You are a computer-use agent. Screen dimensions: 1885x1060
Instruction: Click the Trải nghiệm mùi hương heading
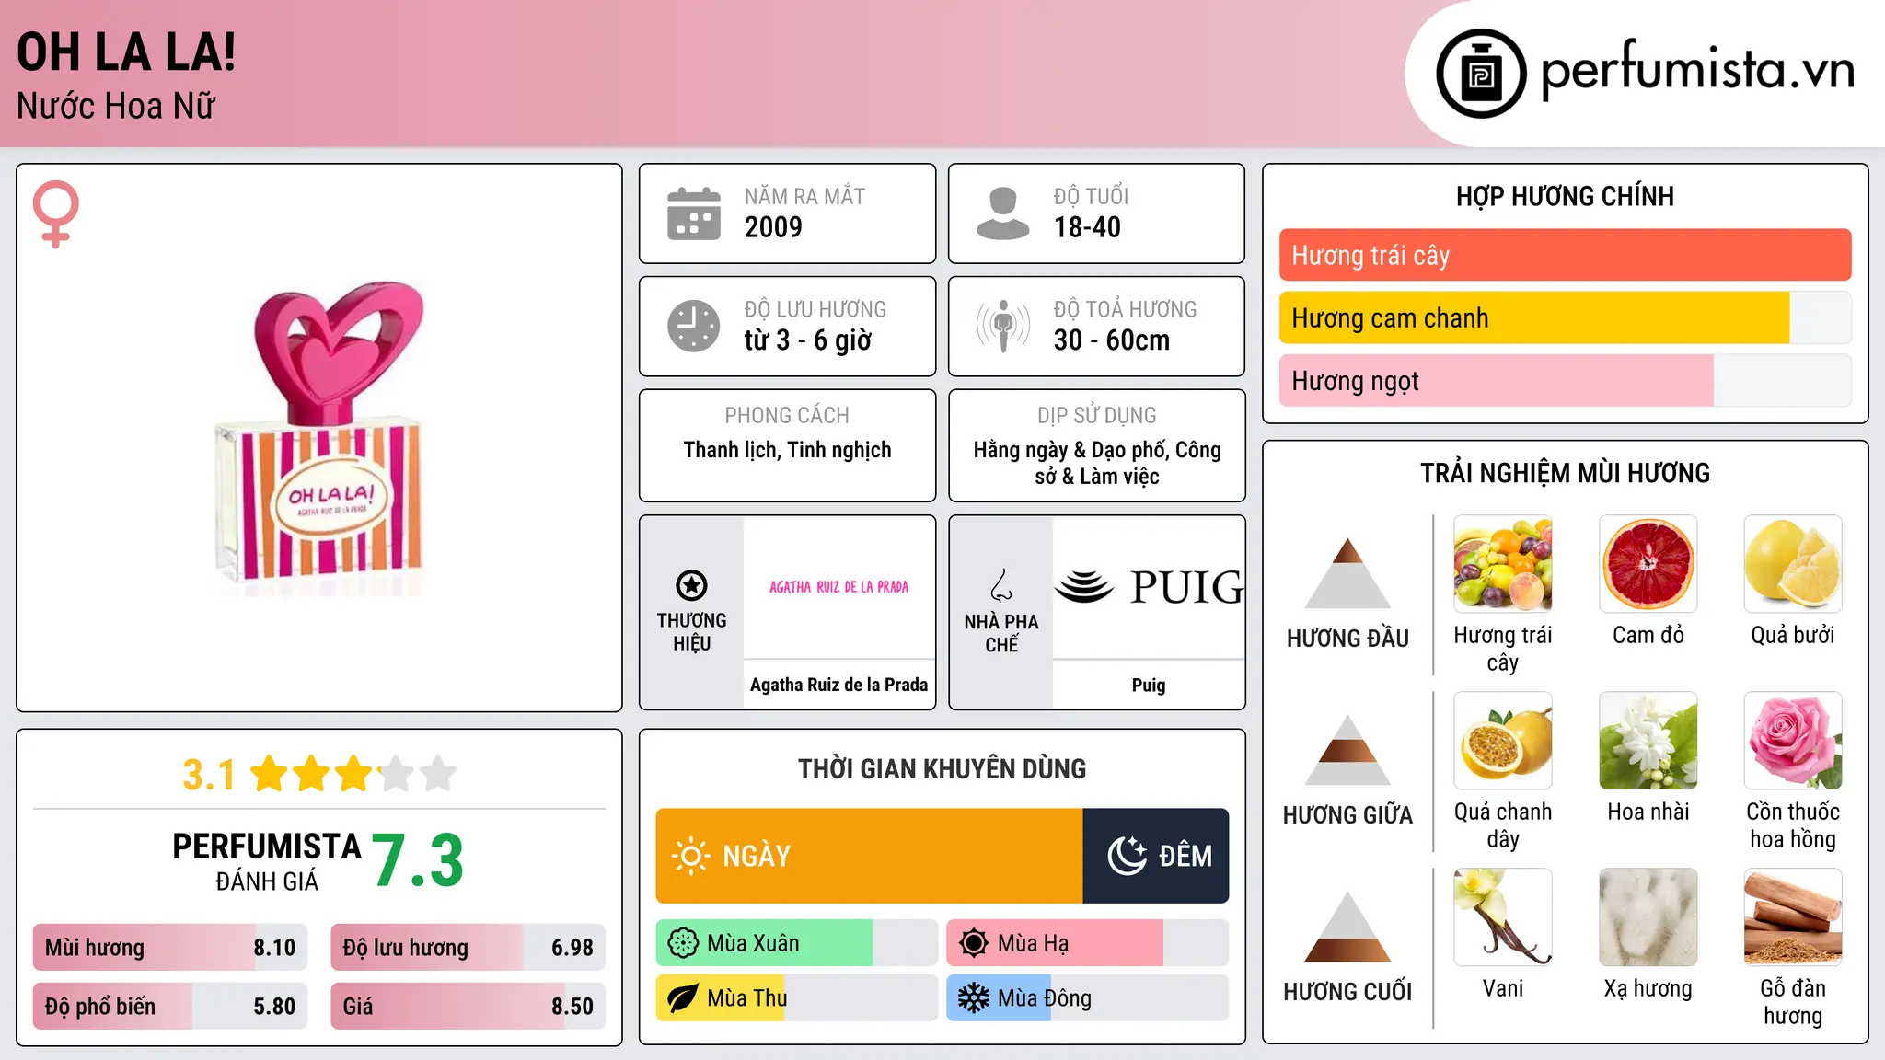tap(1565, 473)
